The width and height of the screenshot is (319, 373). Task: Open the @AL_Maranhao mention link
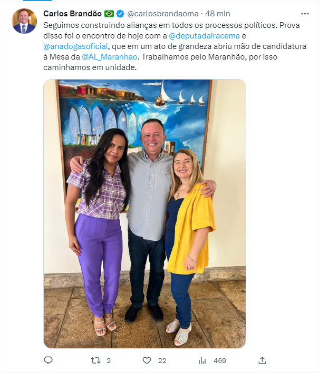pos(110,57)
